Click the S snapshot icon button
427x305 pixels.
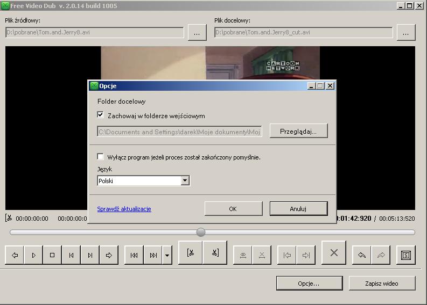pyautogui.click(x=406, y=255)
